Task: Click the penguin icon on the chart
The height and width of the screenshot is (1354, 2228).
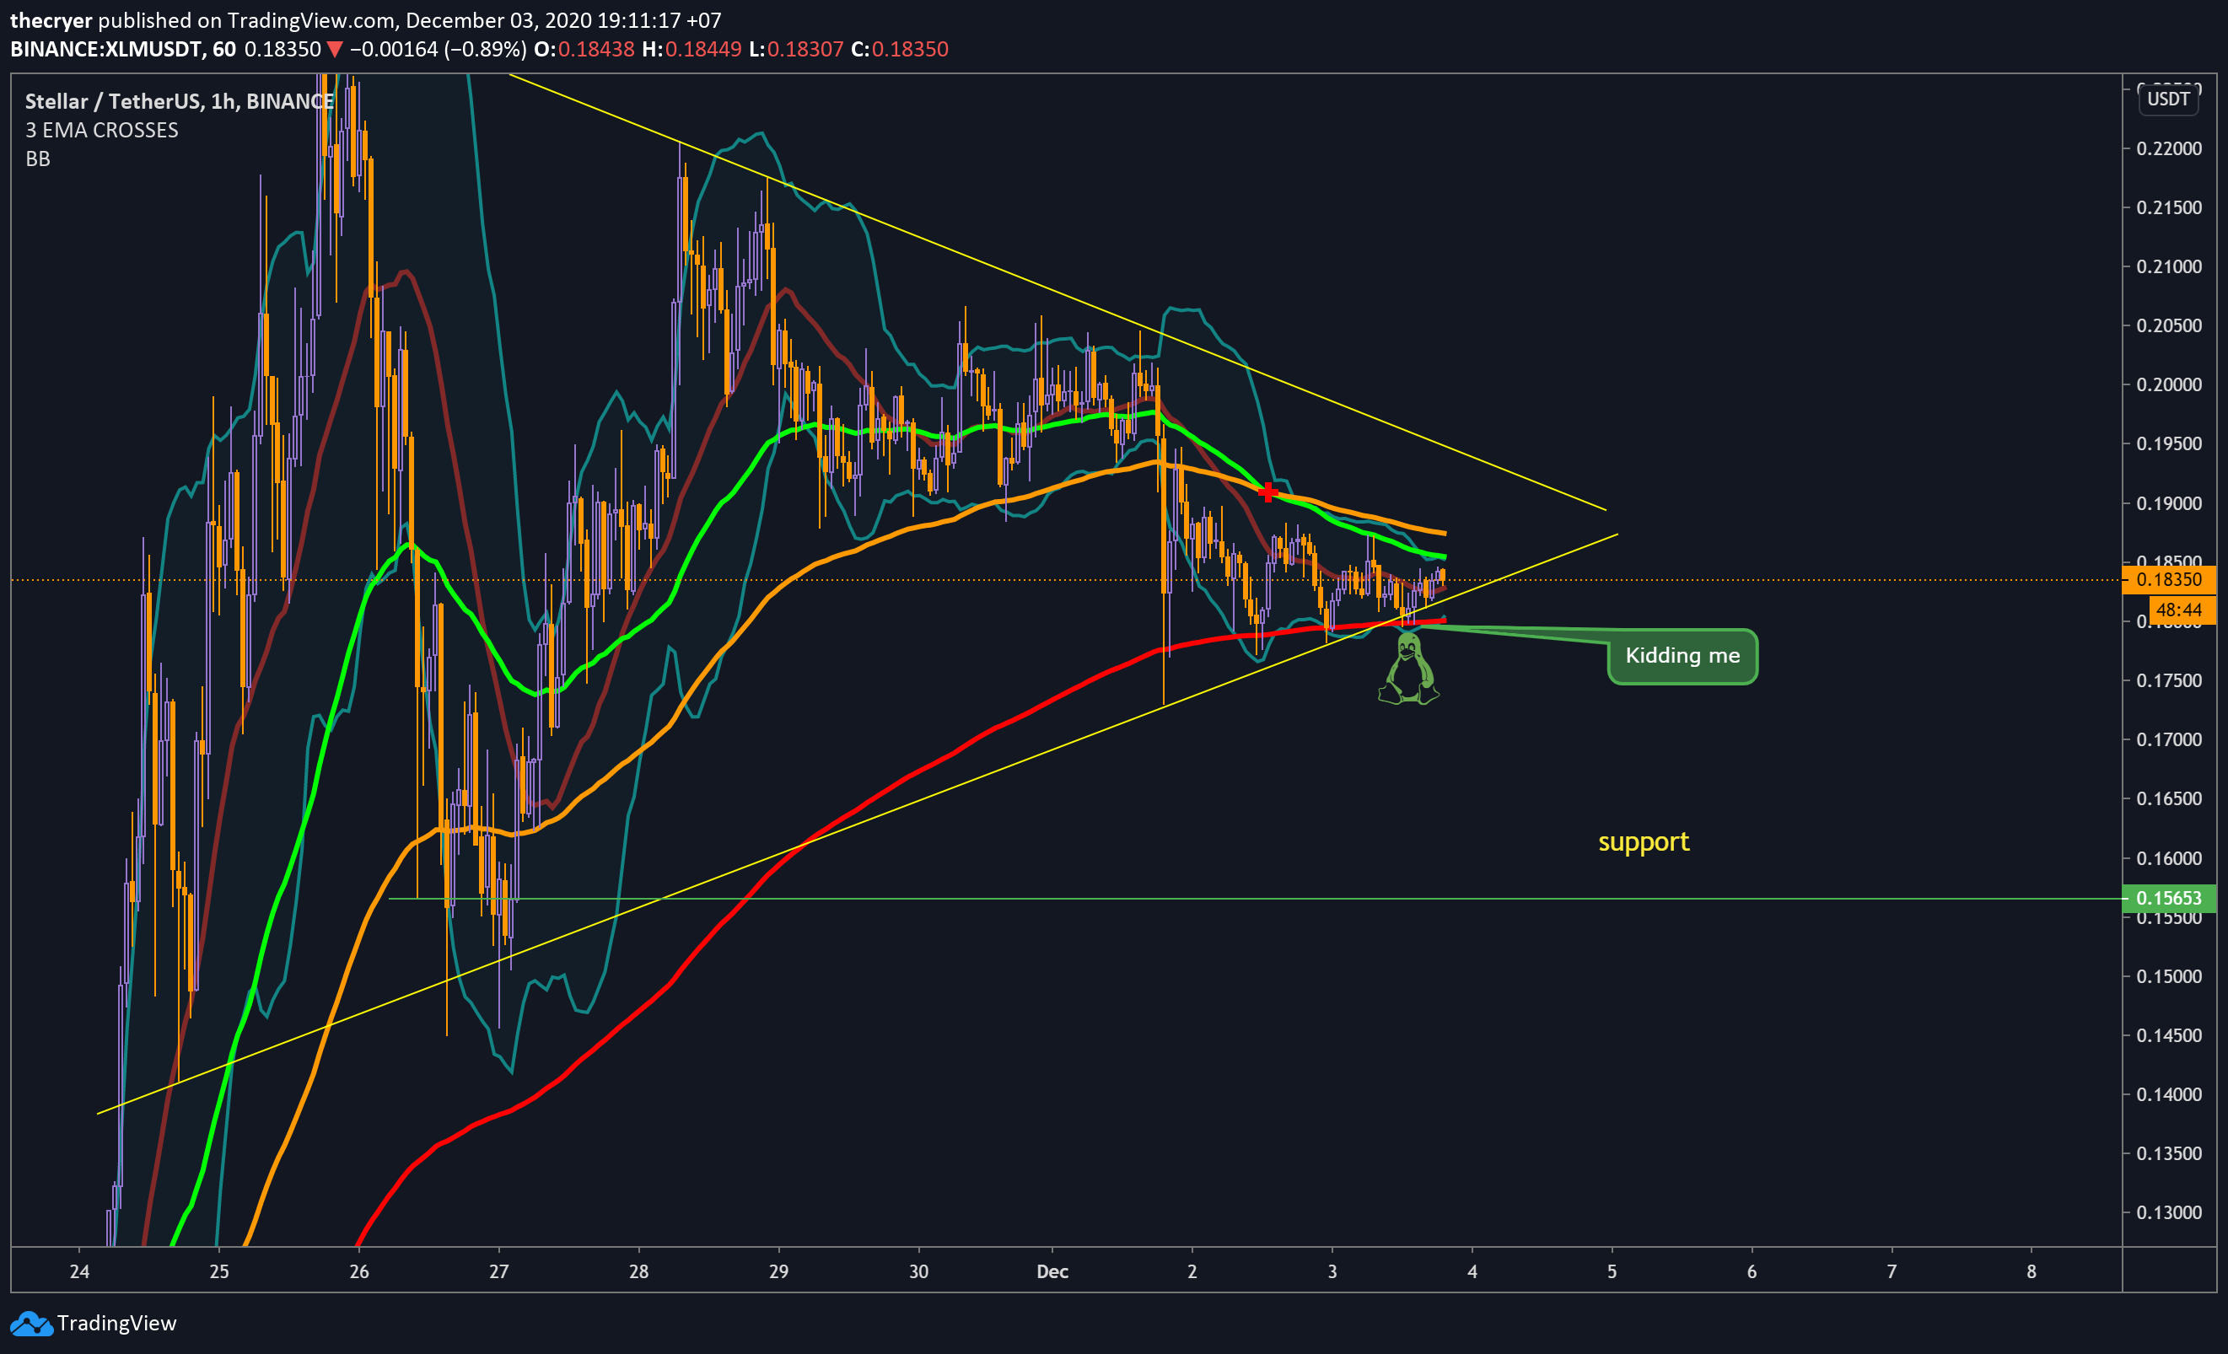Action: [x=1407, y=668]
